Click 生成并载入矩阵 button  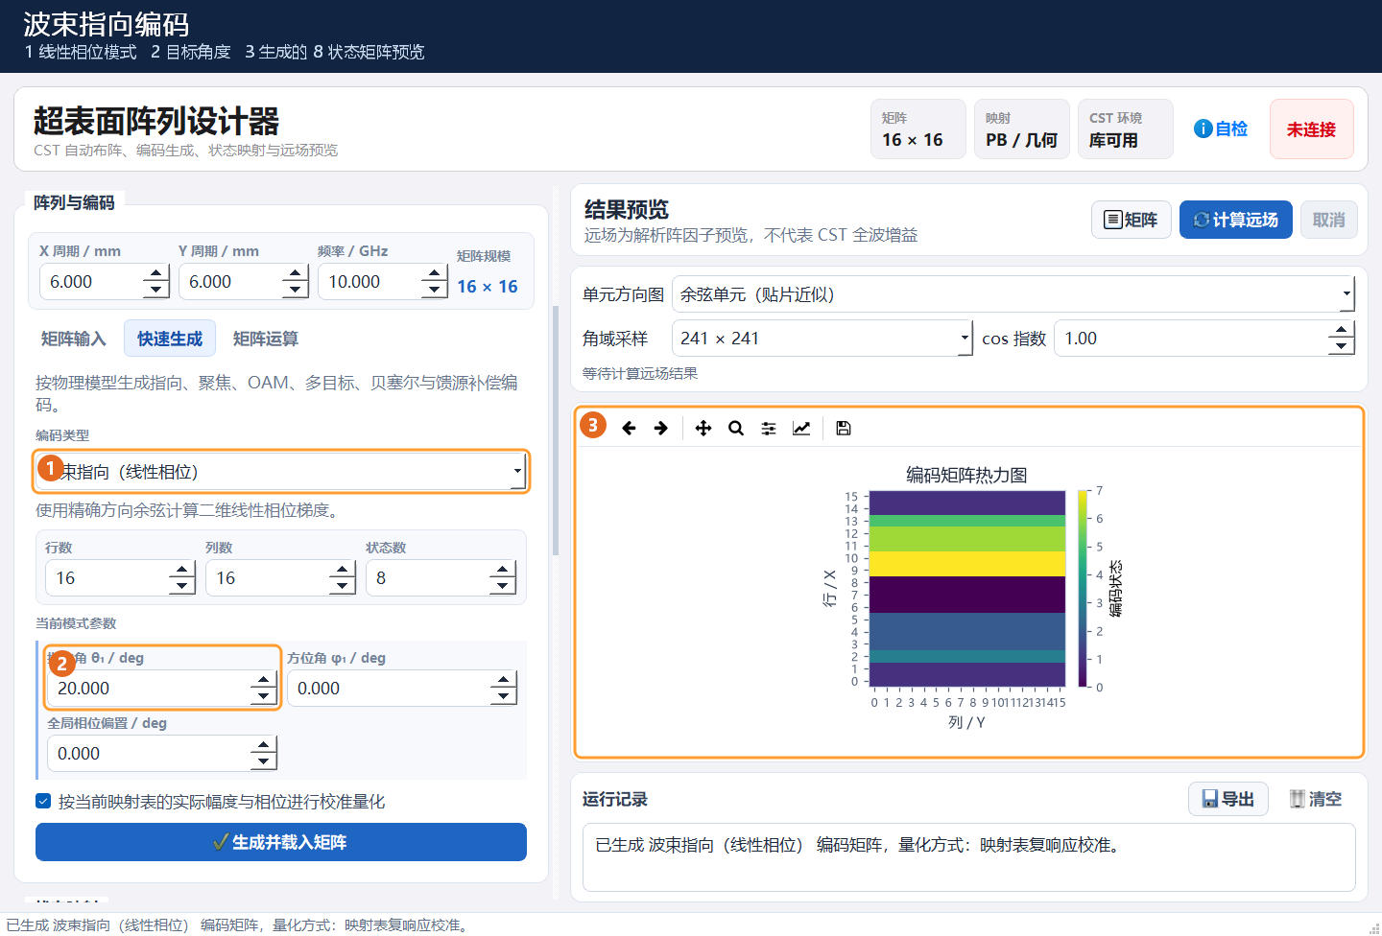pos(281,842)
